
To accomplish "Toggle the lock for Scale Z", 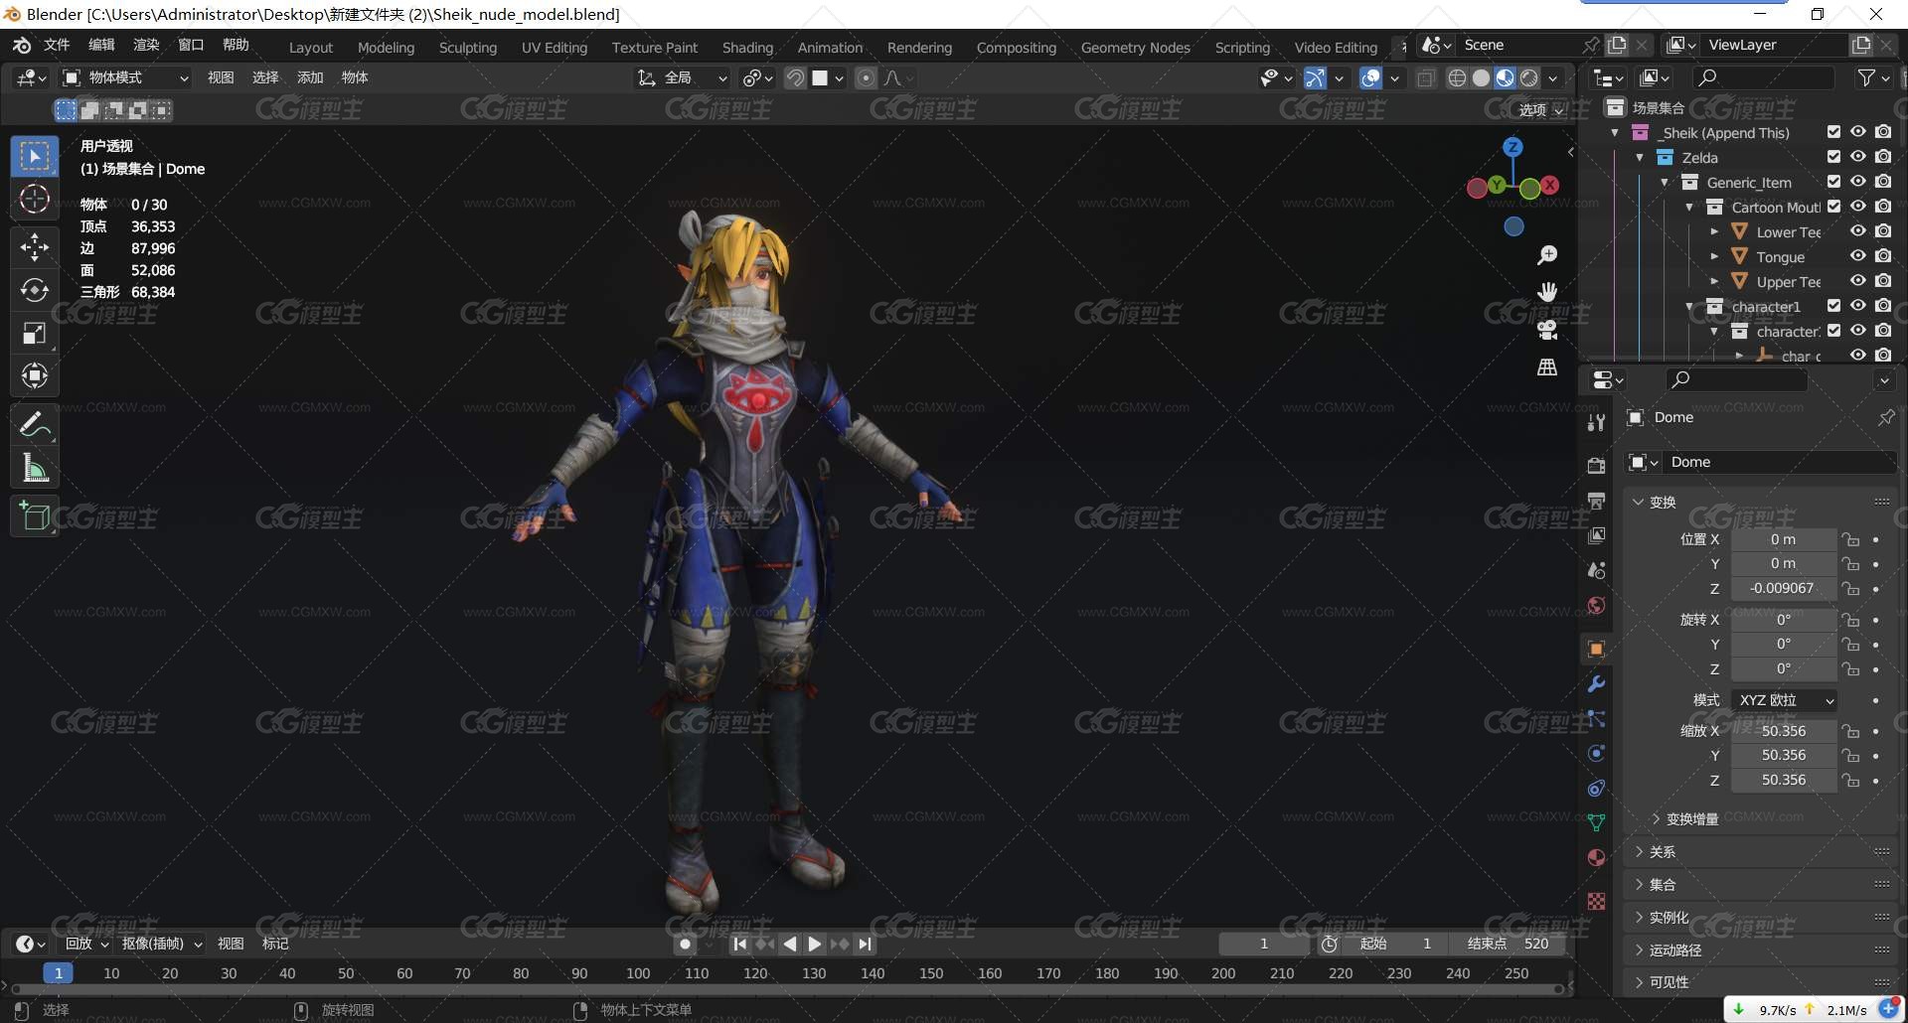I will 1849,780.
